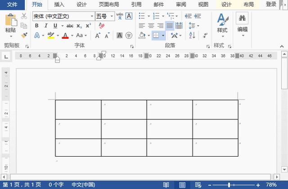Viewport: 288px width, 189px height.
Task: Align text left
Action: point(142,26)
